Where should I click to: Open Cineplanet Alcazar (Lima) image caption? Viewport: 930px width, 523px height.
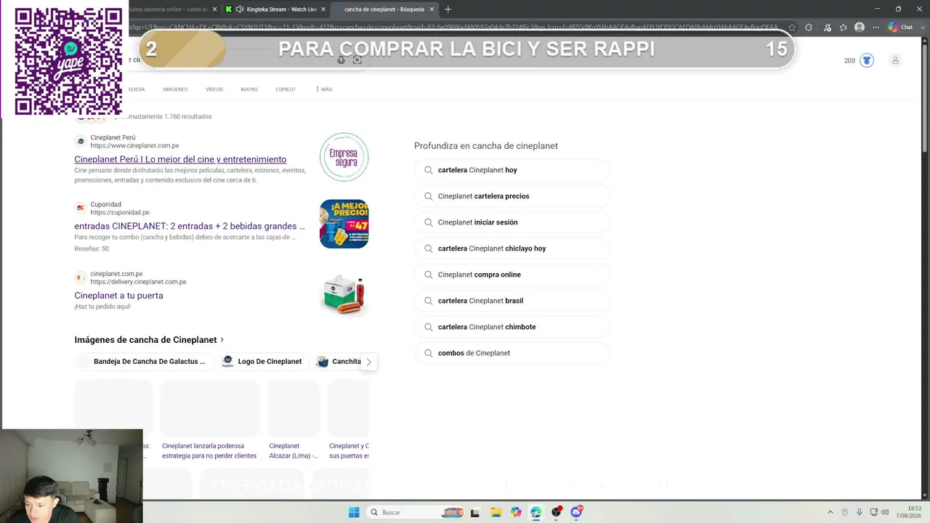pyautogui.click(x=294, y=451)
